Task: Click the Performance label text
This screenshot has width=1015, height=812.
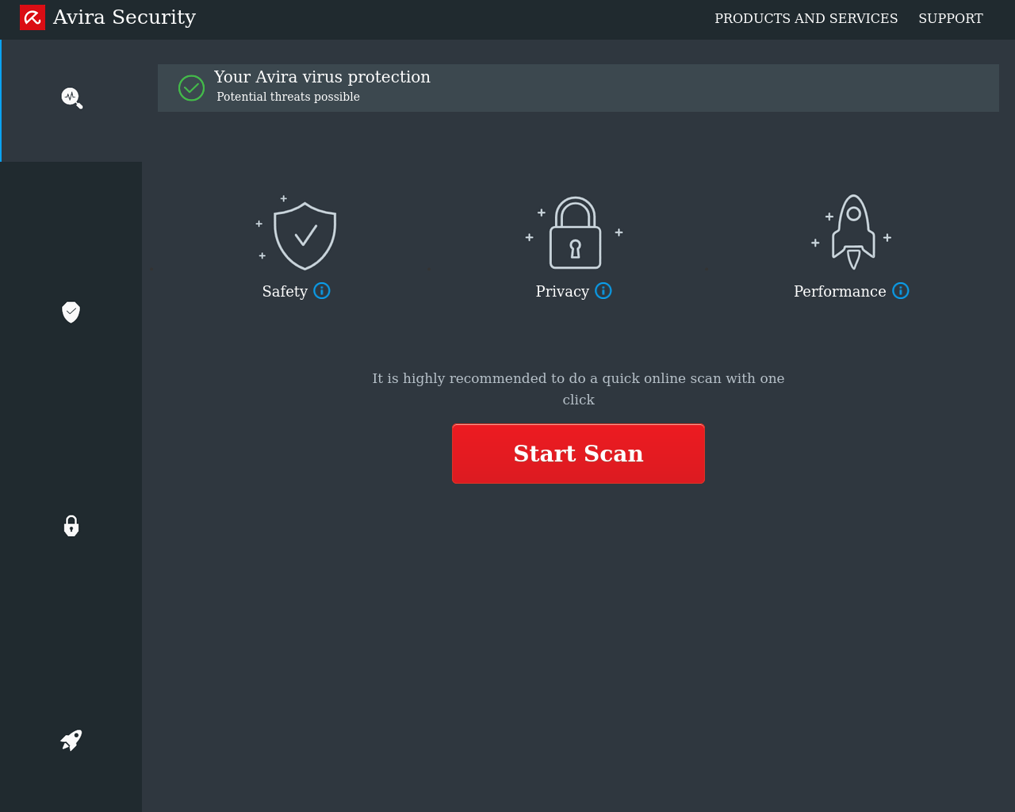Action: pyautogui.click(x=840, y=291)
